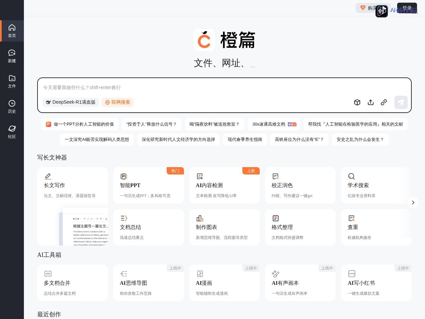This screenshot has height=319, width=425.
Task: Select the 现代春季养生指南 suggestion
Action: [245, 140]
